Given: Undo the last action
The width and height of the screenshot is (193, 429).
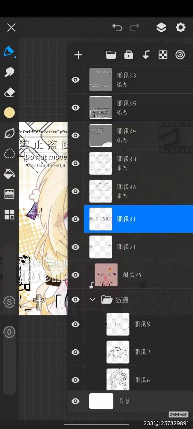Looking at the screenshot, I should [117, 27].
